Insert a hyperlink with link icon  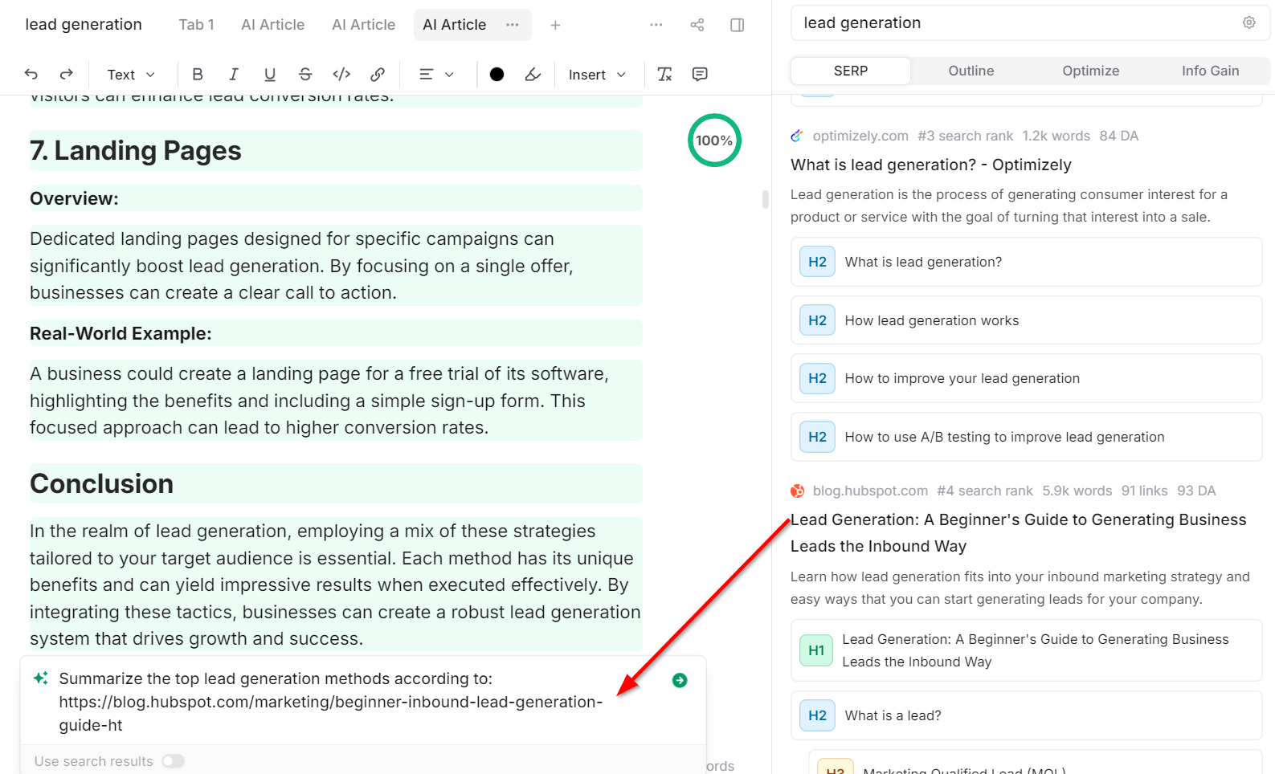[378, 74]
